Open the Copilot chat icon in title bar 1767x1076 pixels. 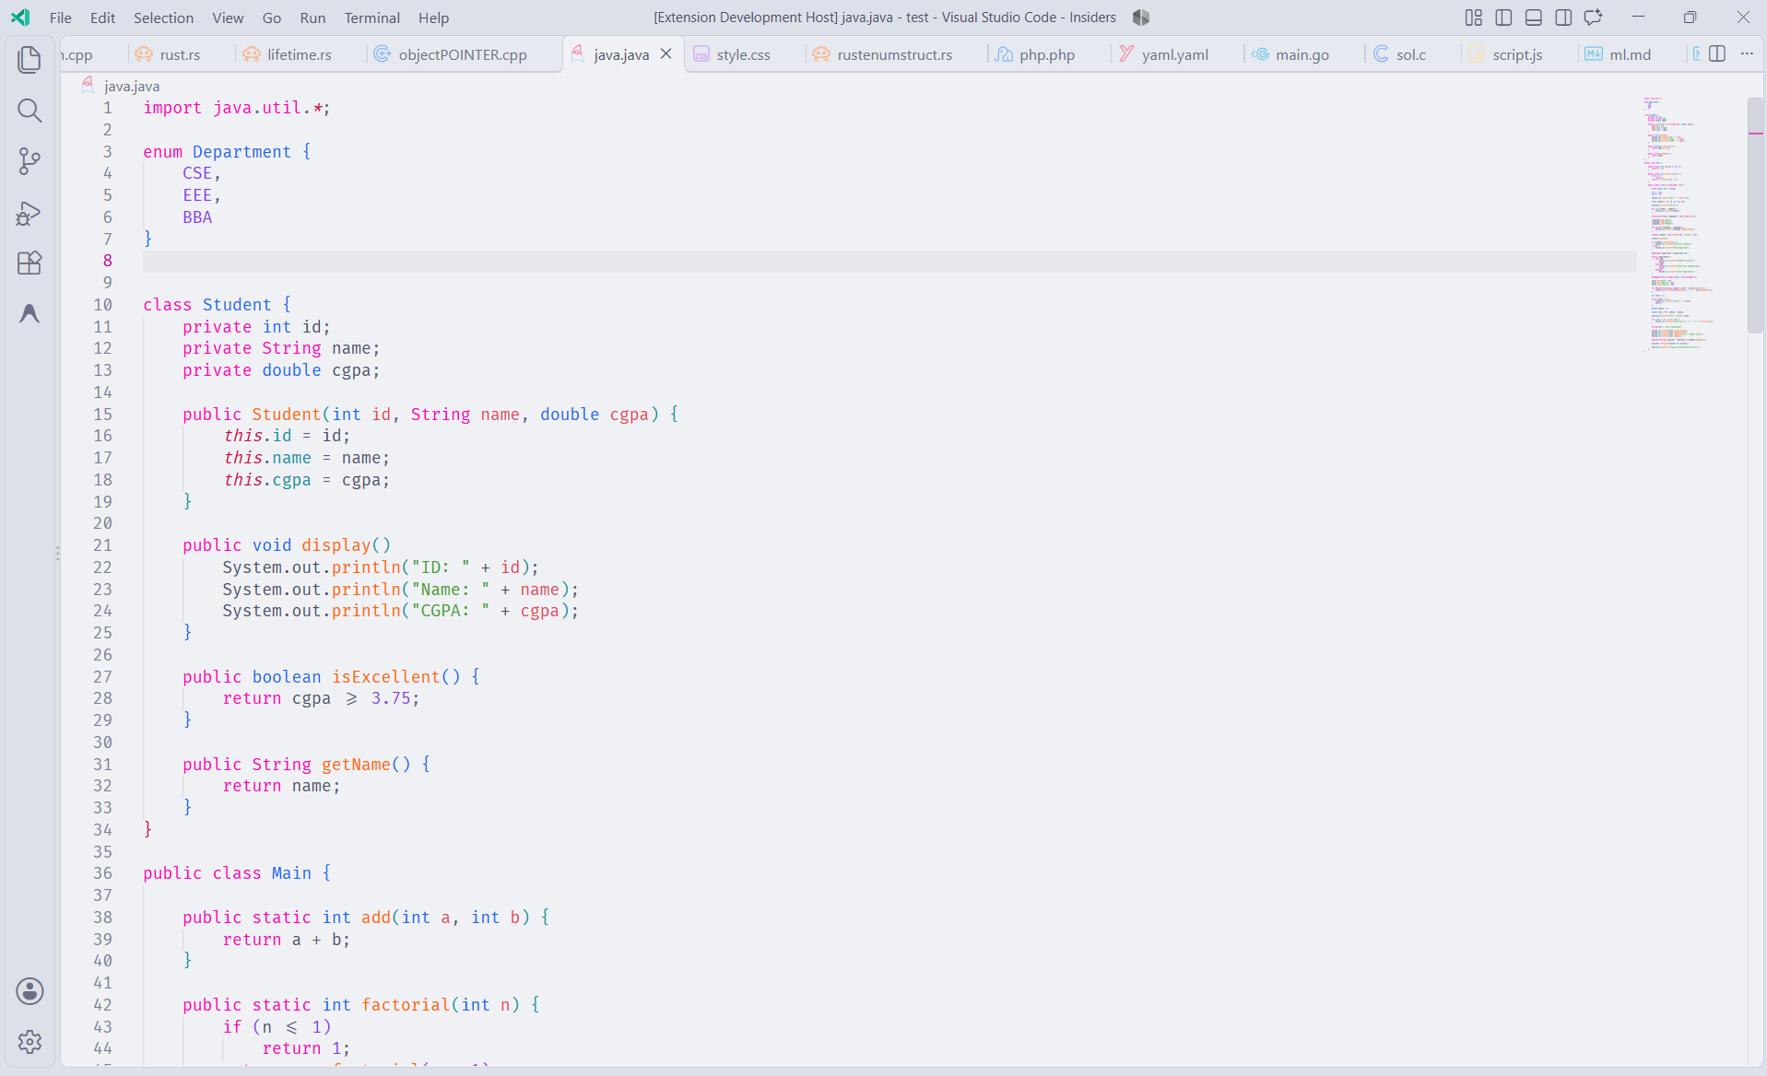[x=1593, y=18]
